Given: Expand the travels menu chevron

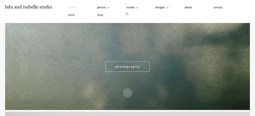Looking at the screenshot, I should (137, 8).
